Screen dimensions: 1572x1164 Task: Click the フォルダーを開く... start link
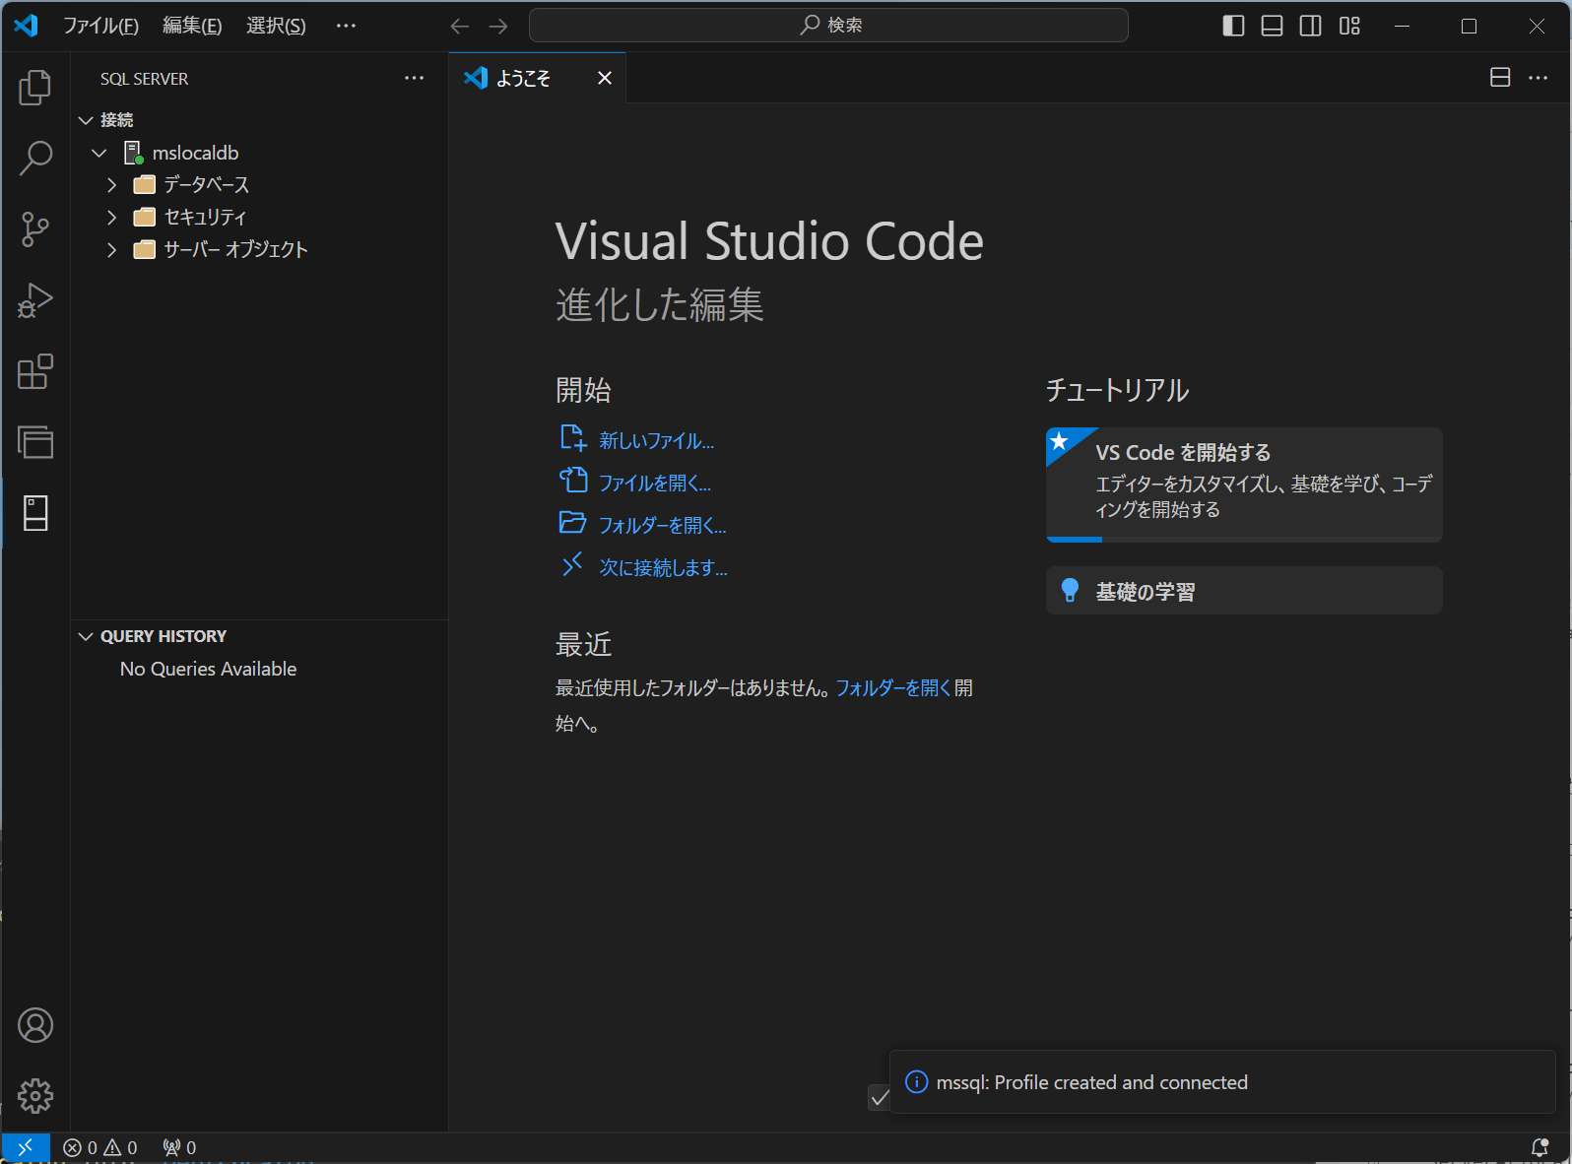click(x=663, y=526)
